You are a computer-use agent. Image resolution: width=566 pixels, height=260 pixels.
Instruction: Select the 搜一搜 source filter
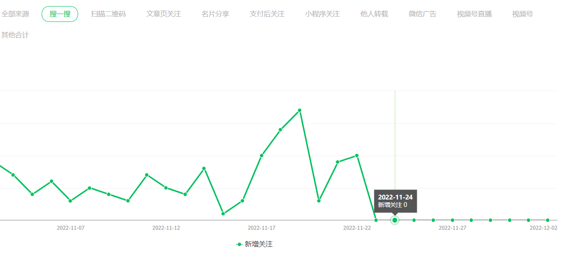pyautogui.click(x=60, y=14)
